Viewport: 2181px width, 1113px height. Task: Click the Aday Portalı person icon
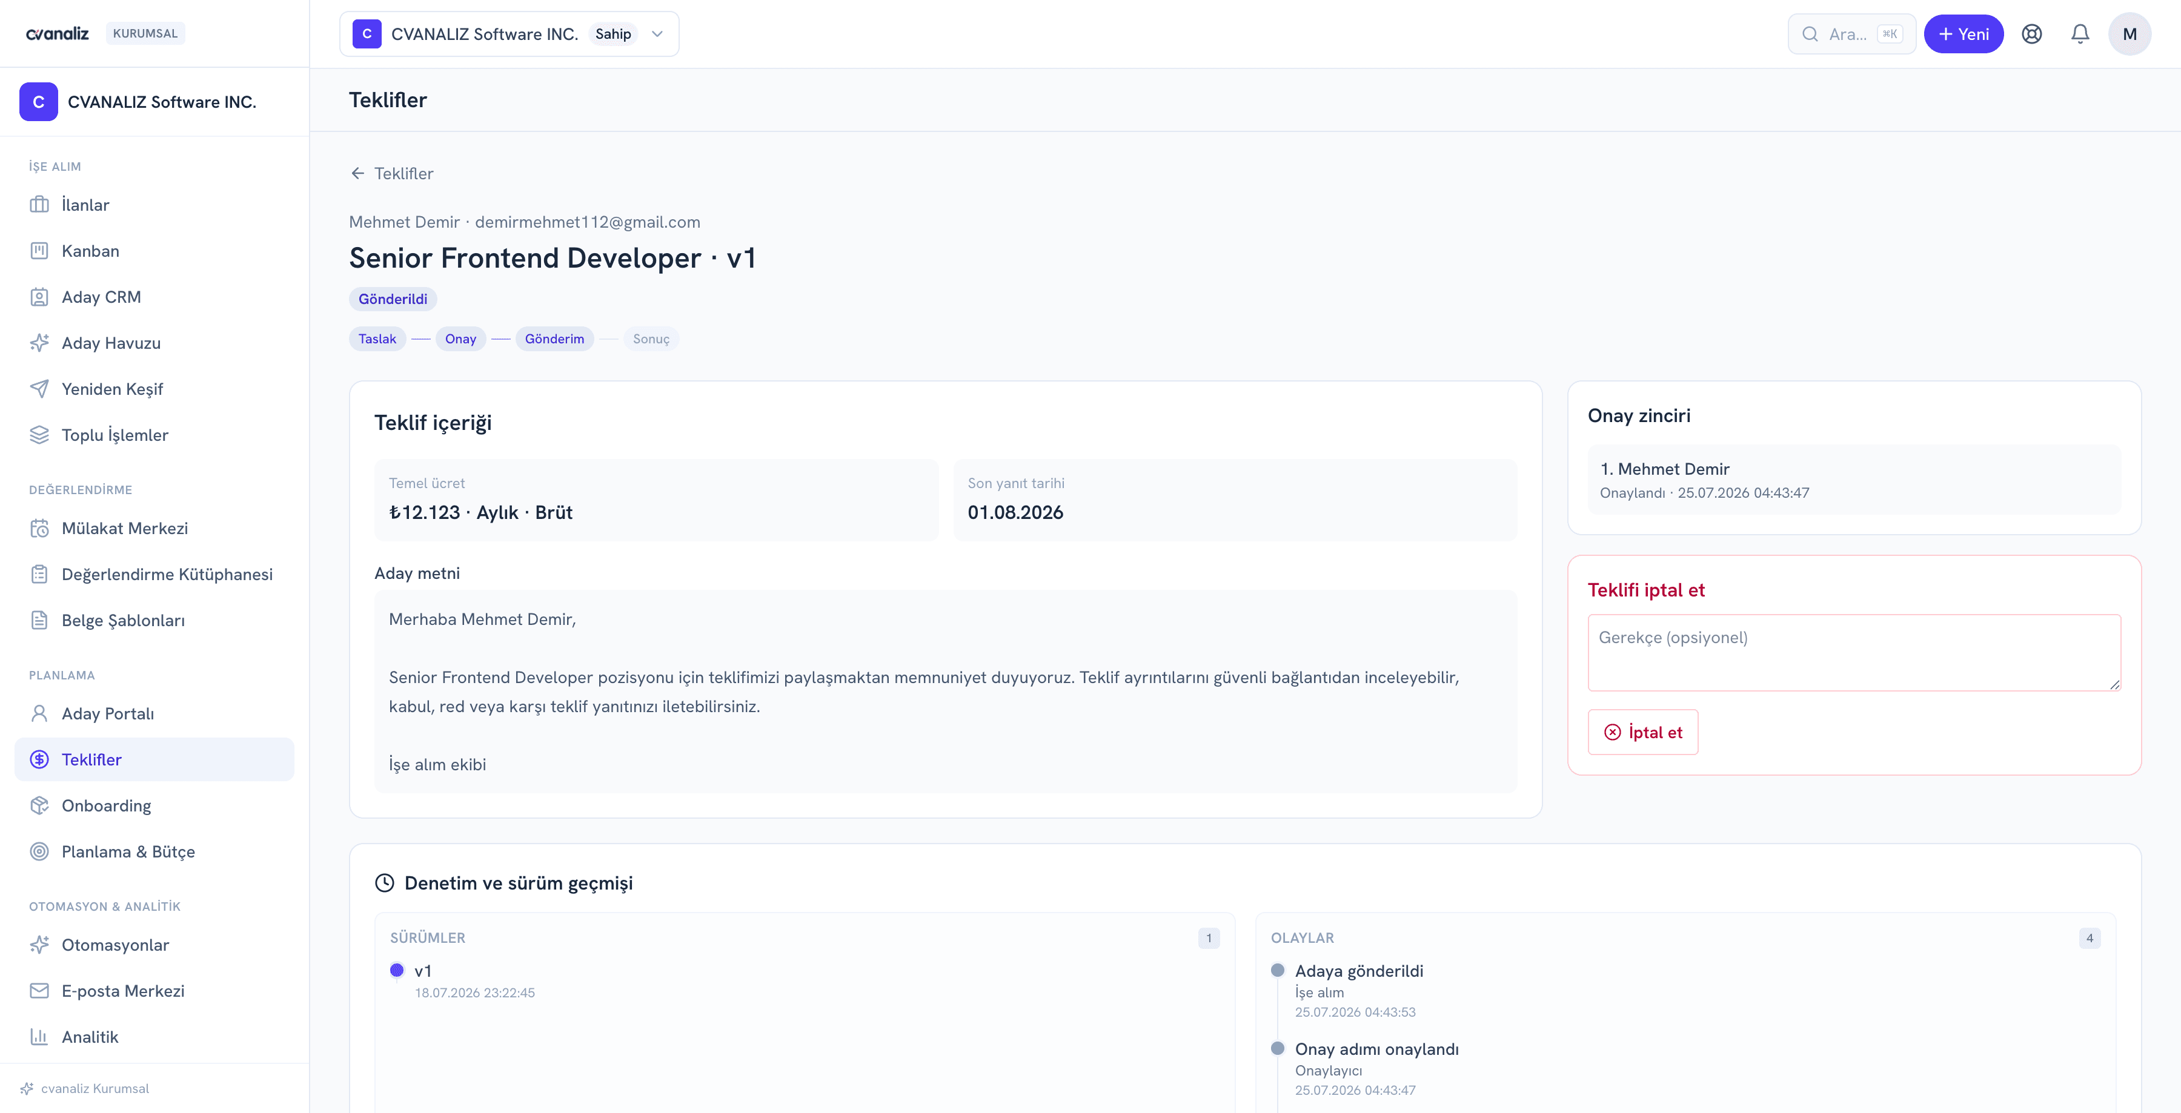point(39,713)
